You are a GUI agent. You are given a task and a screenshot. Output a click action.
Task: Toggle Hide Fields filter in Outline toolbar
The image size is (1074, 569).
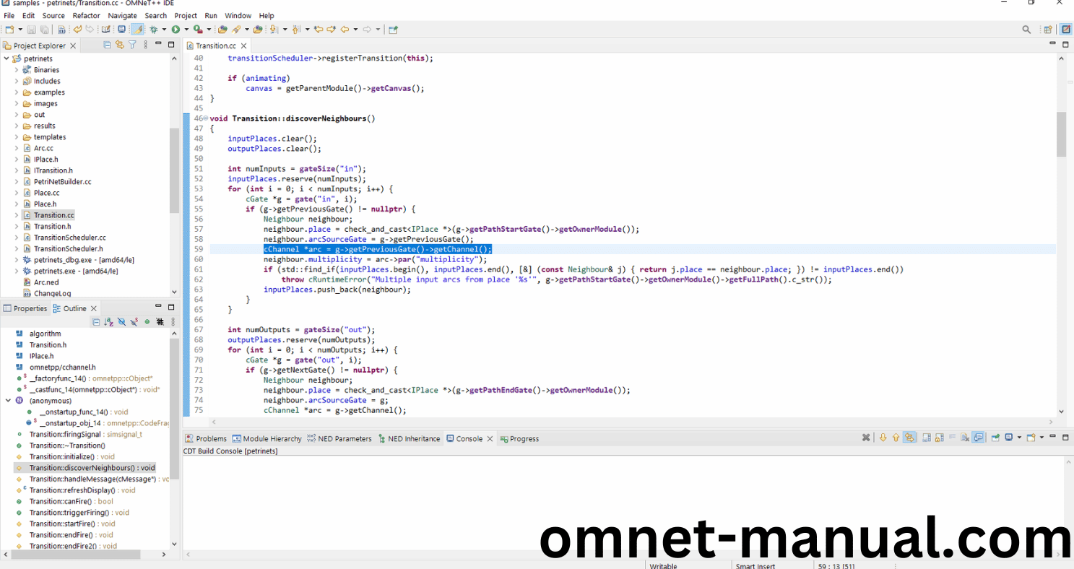click(121, 321)
